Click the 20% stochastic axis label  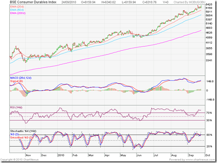coord(209,146)
